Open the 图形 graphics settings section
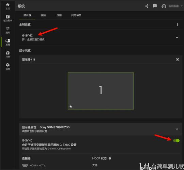This screenshot has width=184, height=170. point(8,30)
